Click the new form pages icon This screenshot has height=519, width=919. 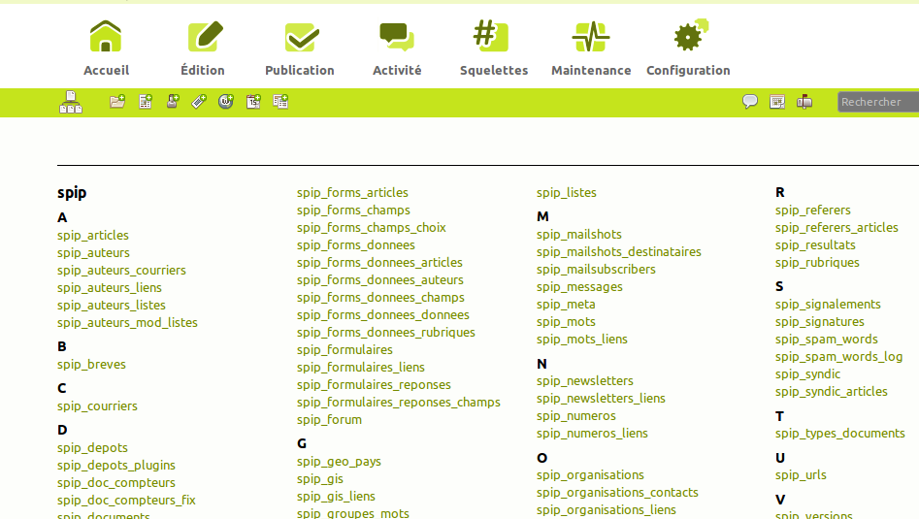pos(280,101)
